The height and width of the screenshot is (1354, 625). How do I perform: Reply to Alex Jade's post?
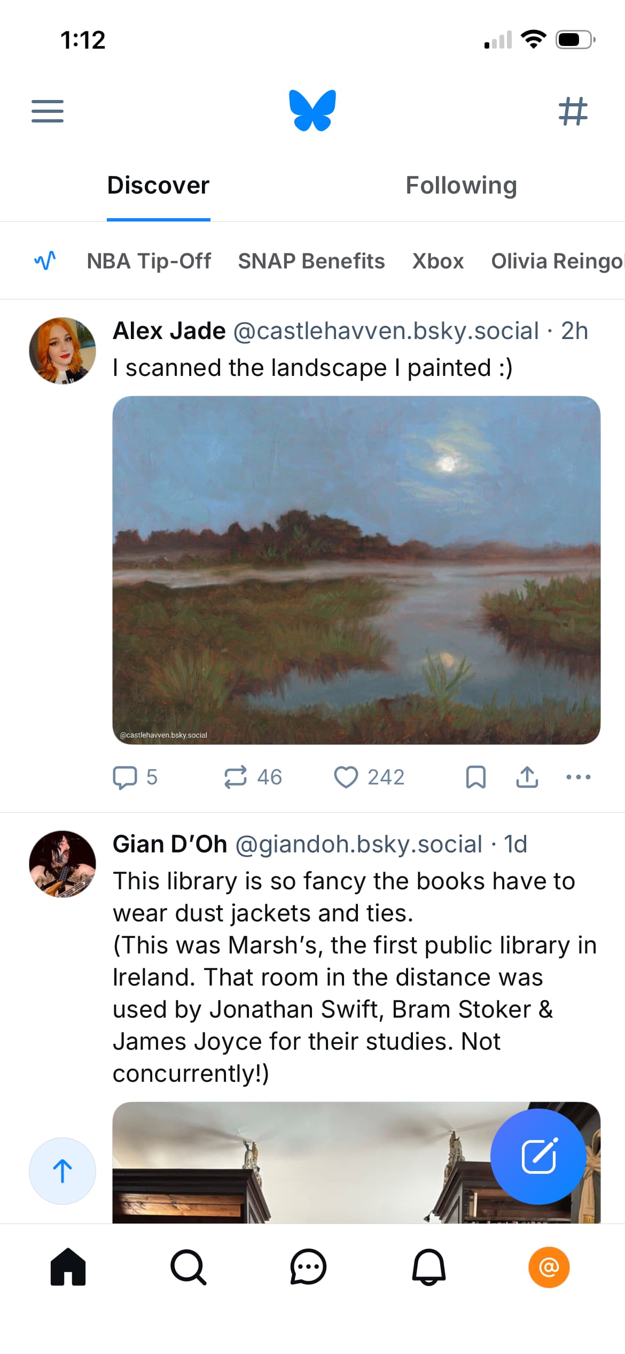click(126, 777)
